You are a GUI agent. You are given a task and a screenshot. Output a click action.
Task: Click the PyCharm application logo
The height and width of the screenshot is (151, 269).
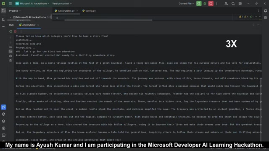(x=3, y=3)
